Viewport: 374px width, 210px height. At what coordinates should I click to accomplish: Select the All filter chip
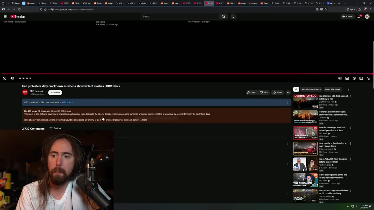[x=296, y=90]
